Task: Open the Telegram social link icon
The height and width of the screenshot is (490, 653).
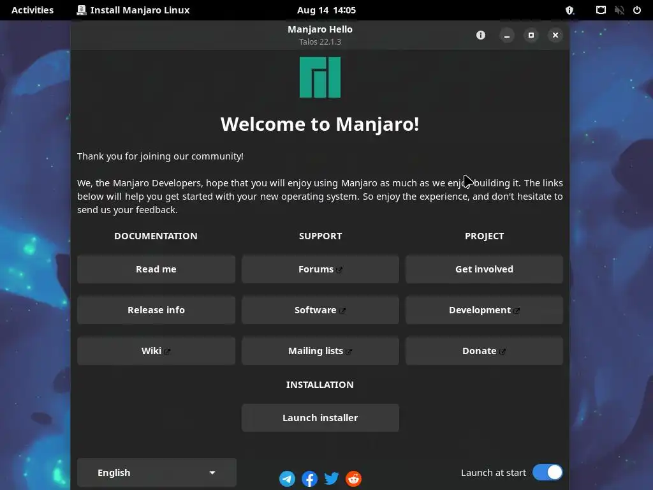Action: pos(287,479)
